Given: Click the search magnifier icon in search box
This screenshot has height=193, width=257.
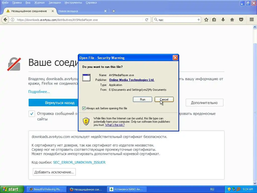Looking at the screenshot, I should tap(156, 20).
